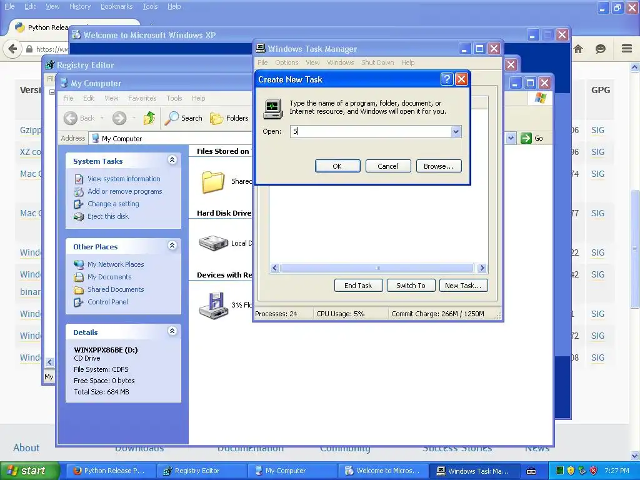This screenshot has height=480, width=640.
Task: Click right arrow of Task Manager horizontal scrollbar
Action: pyautogui.click(x=482, y=267)
